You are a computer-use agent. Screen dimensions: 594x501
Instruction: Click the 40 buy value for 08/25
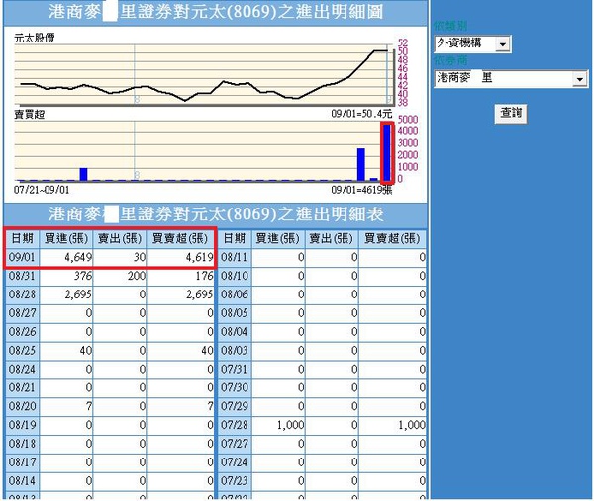tap(86, 351)
